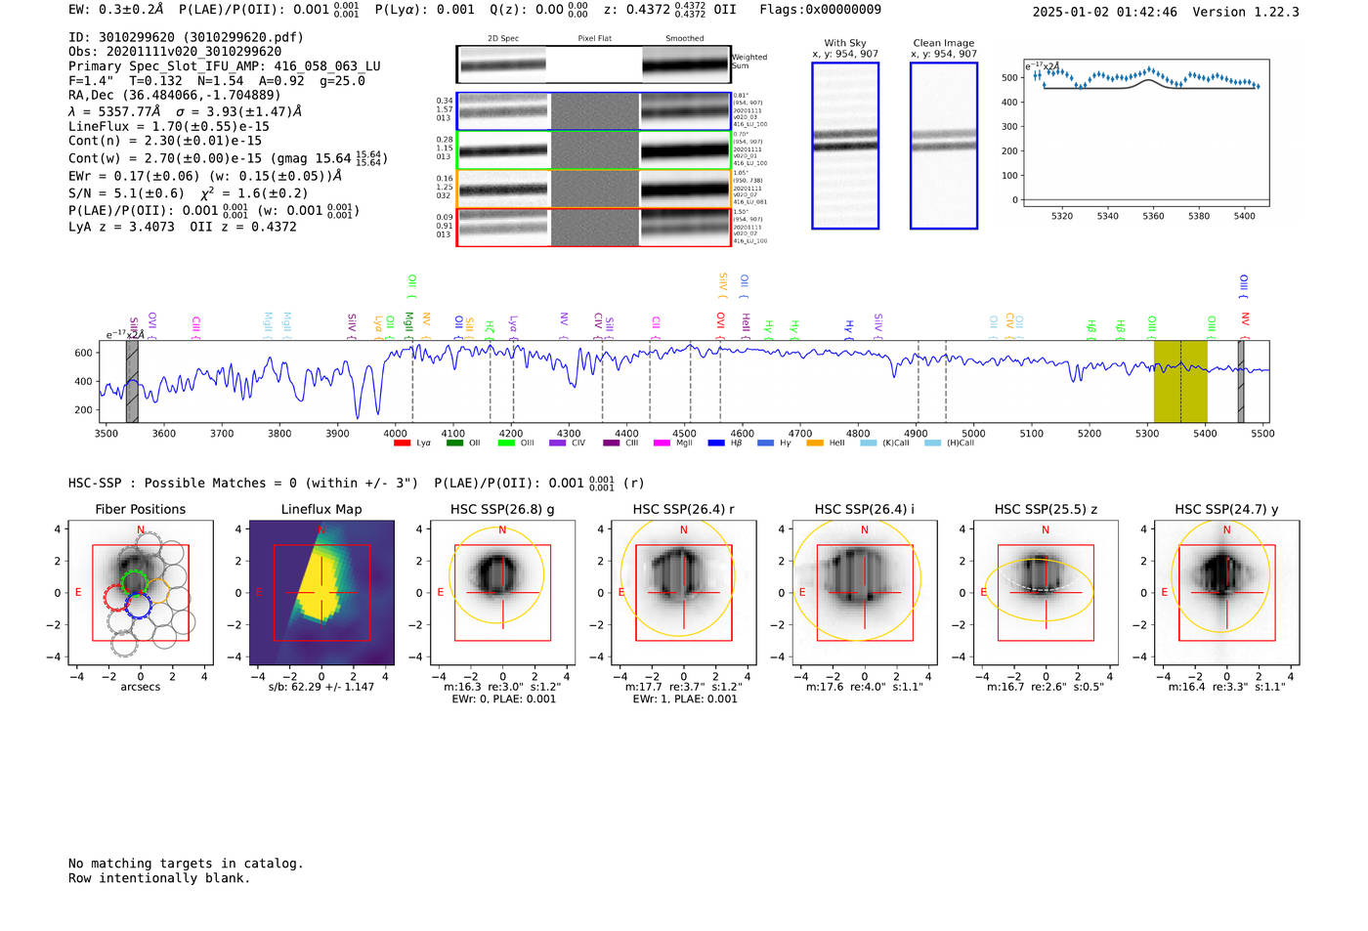Click the header z: 0.4372 OII value
The height and width of the screenshot is (931, 1368).
(669, 10)
